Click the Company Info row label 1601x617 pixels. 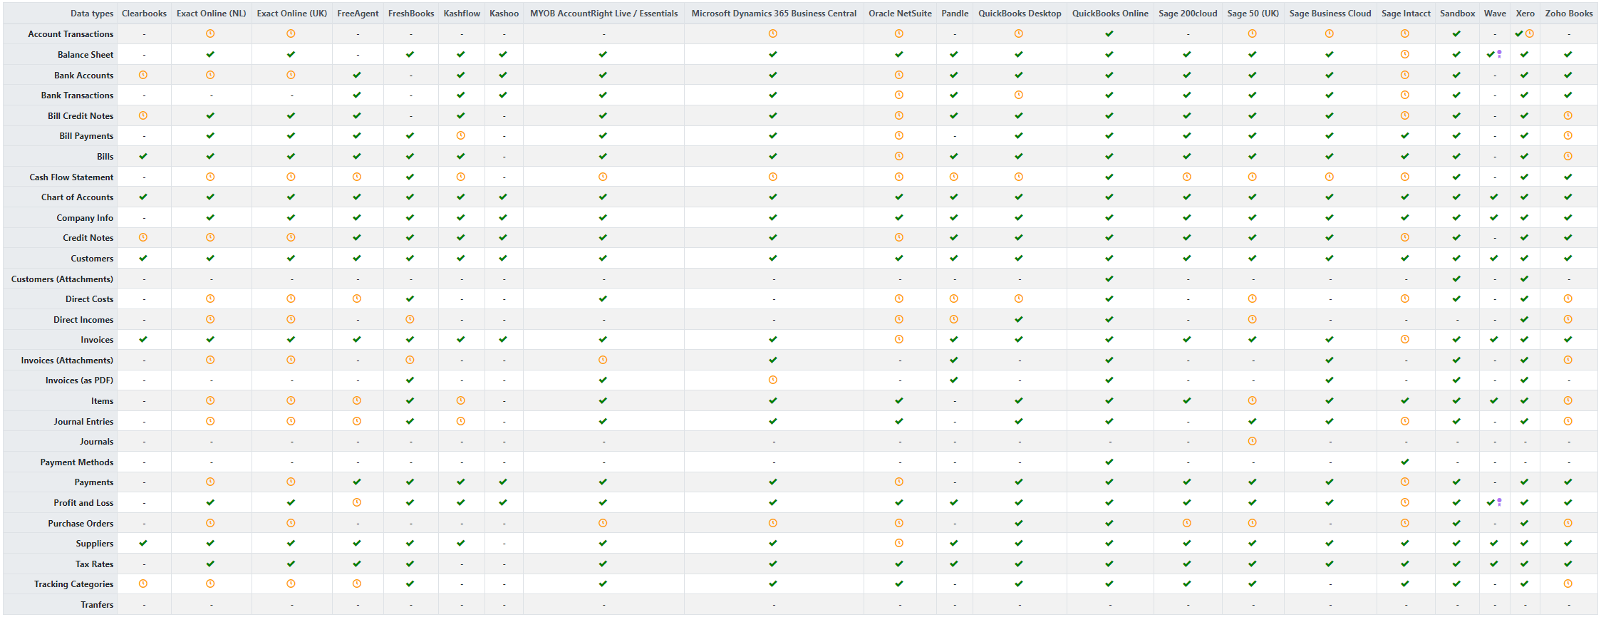point(85,218)
